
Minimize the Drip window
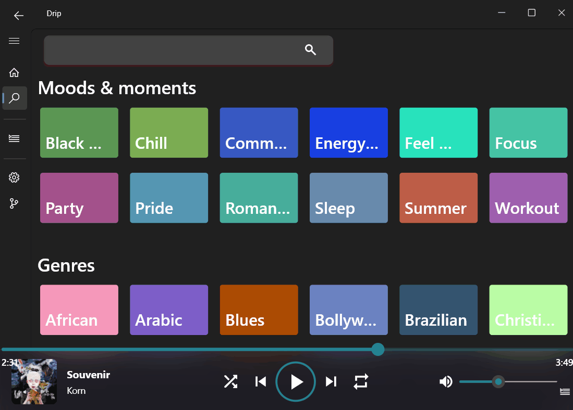(502, 13)
